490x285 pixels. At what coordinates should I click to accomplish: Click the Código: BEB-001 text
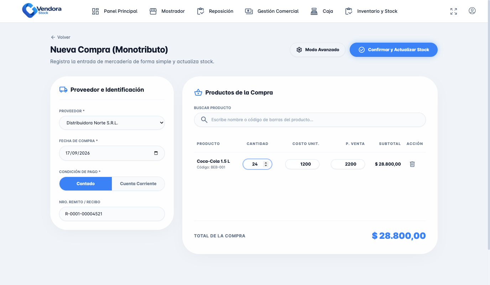pyautogui.click(x=211, y=167)
